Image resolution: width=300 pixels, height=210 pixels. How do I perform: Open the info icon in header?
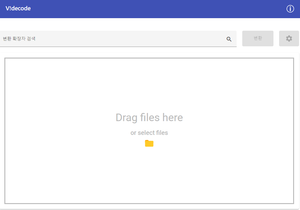(290, 9)
